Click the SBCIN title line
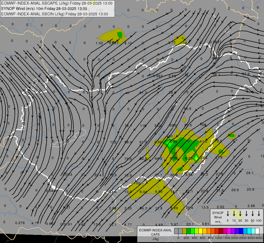 click(x=54, y=14)
